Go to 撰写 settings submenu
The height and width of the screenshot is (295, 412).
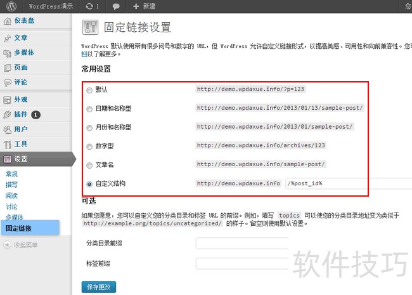11,185
